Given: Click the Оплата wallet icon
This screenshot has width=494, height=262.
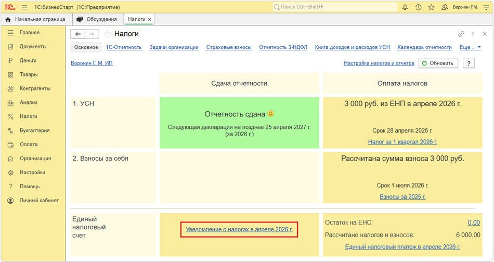Looking at the screenshot, I should click(x=10, y=145).
